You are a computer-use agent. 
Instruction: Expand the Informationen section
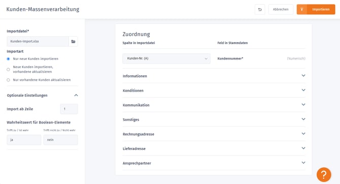pos(214,76)
